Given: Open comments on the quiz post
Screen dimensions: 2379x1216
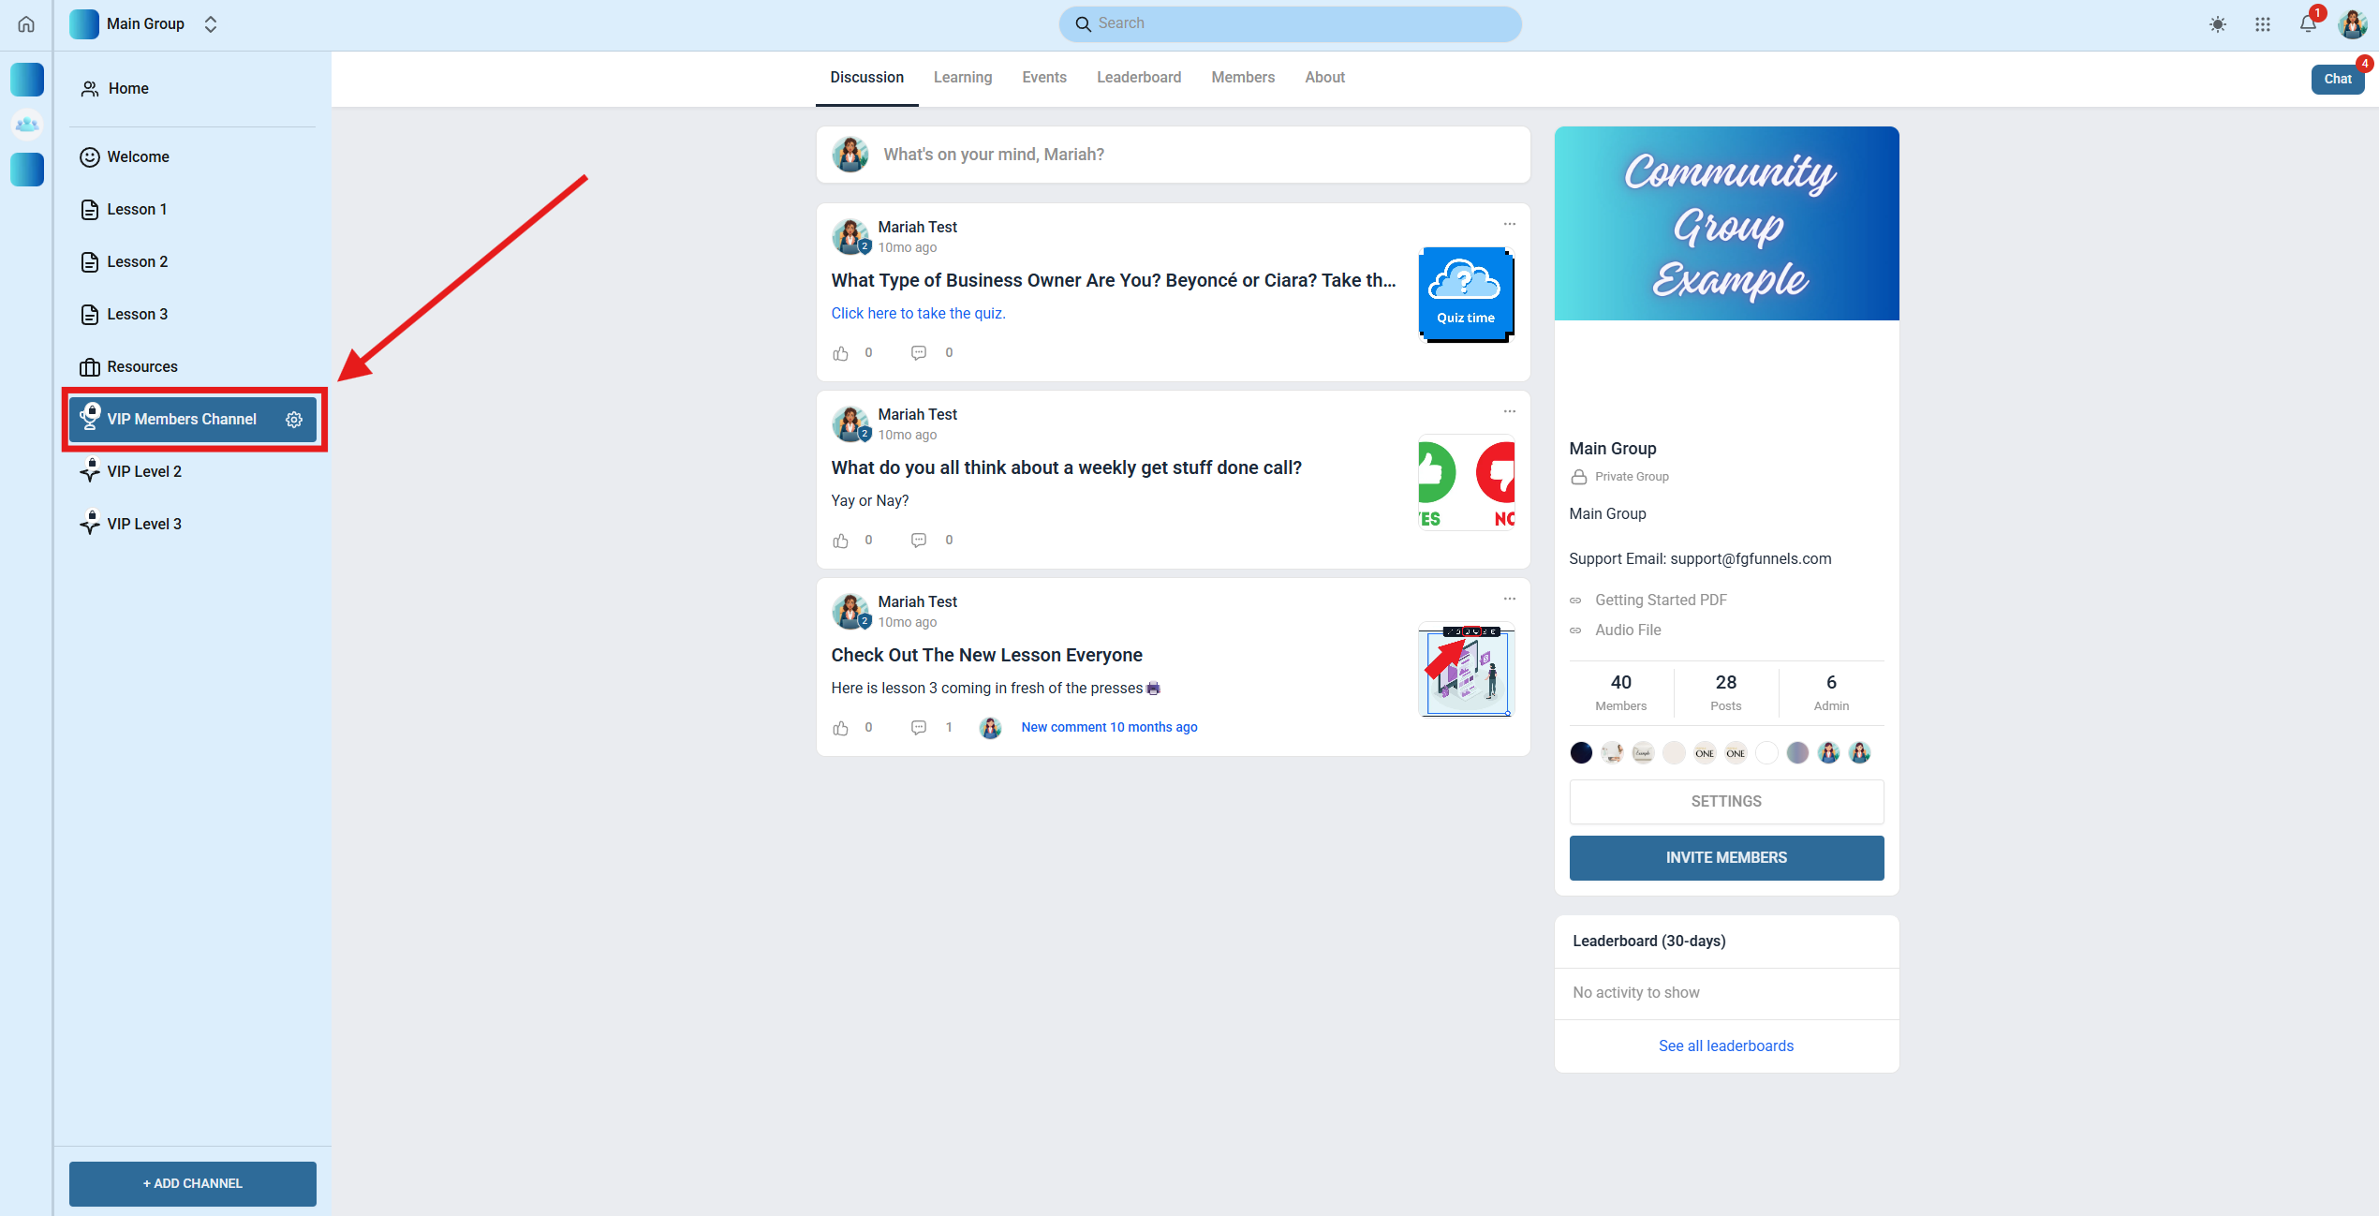Looking at the screenshot, I should click(919, 353).
